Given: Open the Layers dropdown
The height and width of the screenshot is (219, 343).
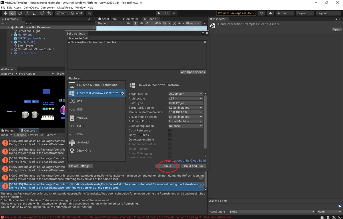Looking at the screenshot, I should [x=304, y=13].
